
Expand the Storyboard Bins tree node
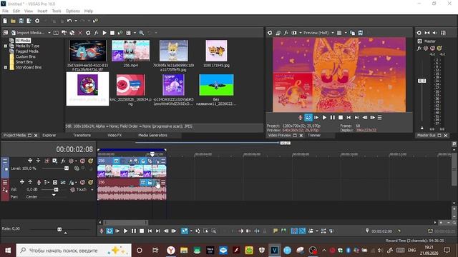[5, 67]
